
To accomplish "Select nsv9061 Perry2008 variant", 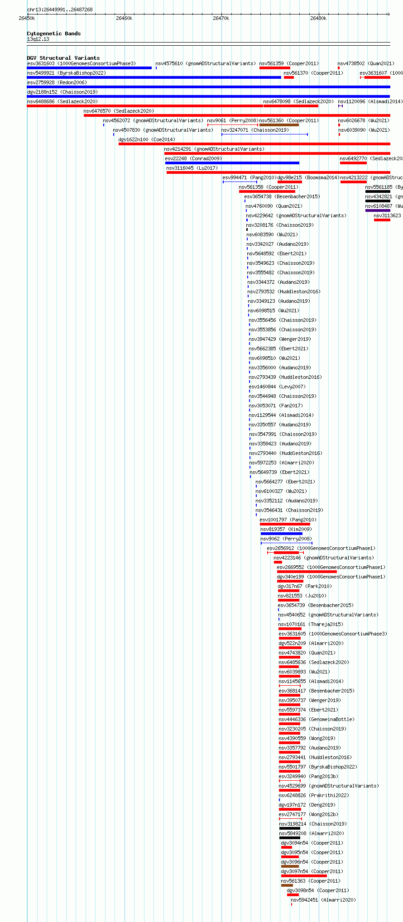I will pos(233,120).
